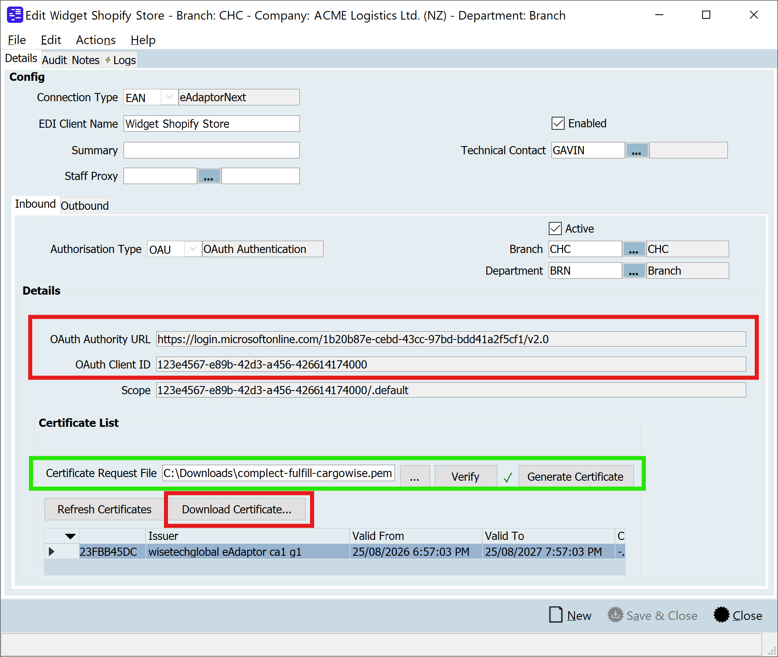
Task: Select the wisetechglobal eAdaptor ca1 g1 cell
Action: tap(248, 551)
